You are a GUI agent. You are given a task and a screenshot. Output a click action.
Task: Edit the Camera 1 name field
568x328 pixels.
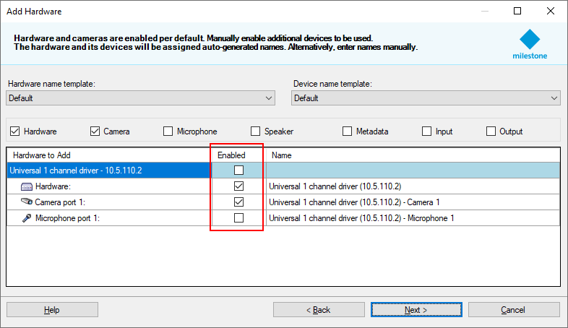(x=413, y=202)
